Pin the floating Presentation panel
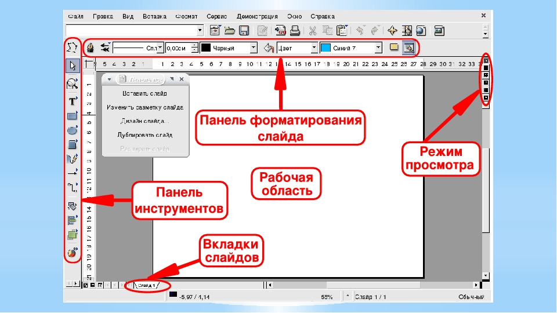The height and width of the screenshot is (313, 557). coord(172,79)
